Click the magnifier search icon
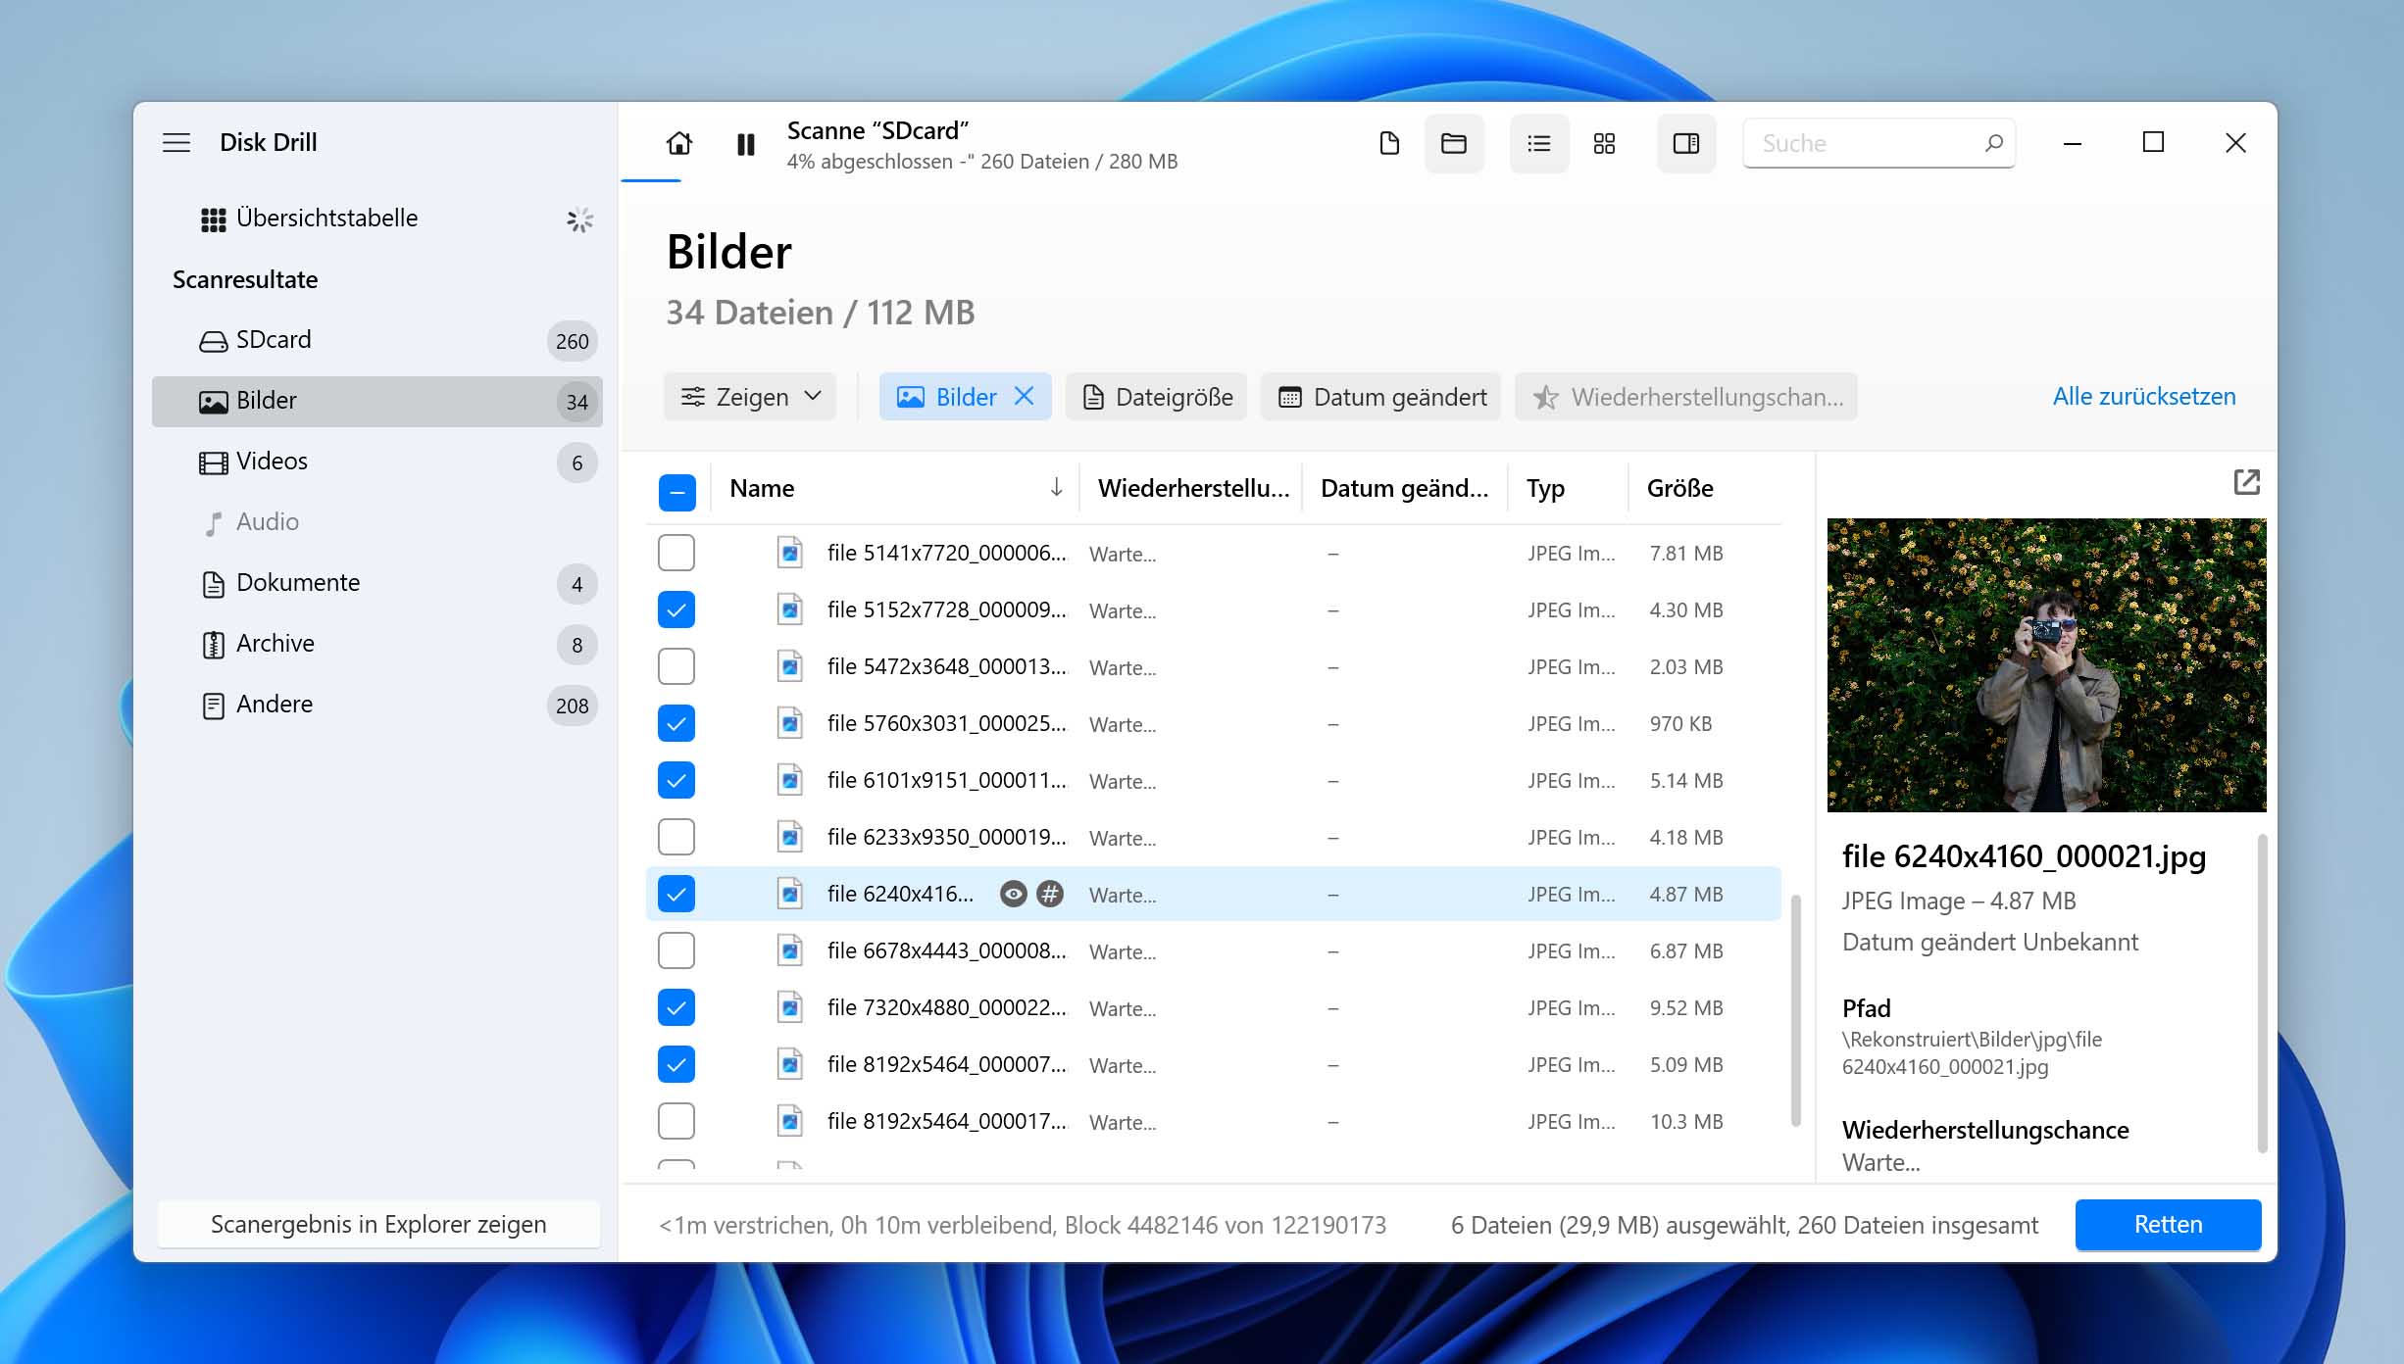The height and width of the screenshot is (1364, 2404). pyautogui.click(x=1993, y=143)
